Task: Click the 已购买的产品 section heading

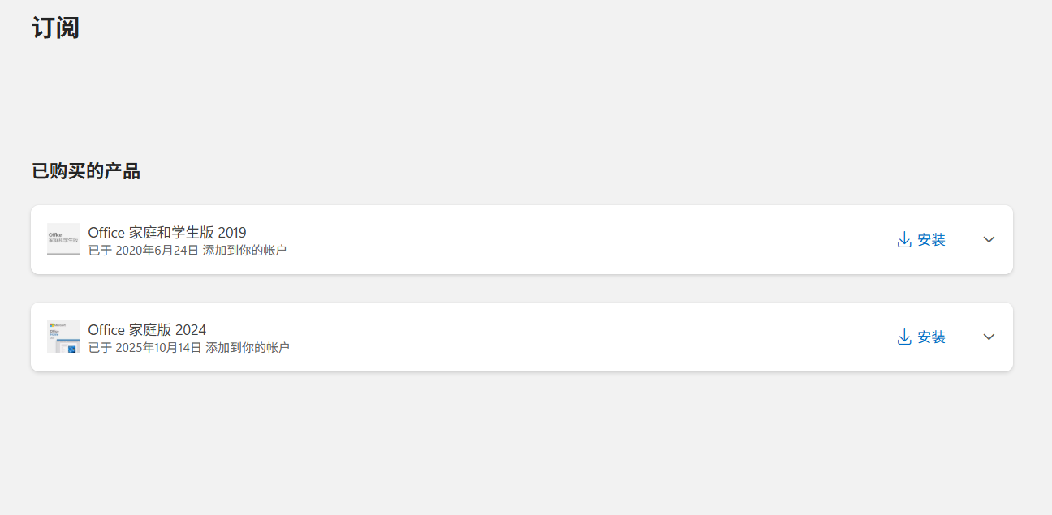Action: (86, 171)
